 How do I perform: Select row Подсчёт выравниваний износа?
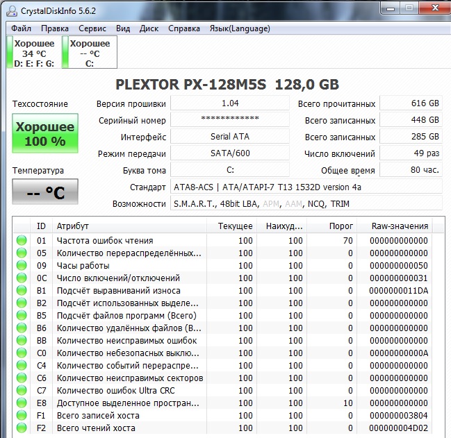222,290
